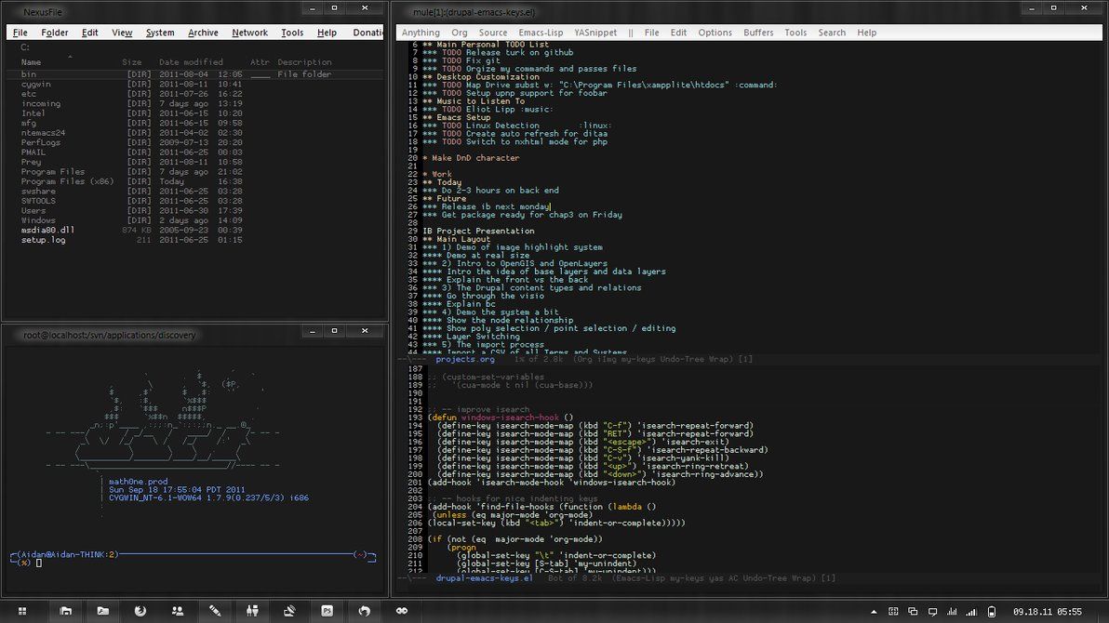Screen dimensions: 1109x623
Task: Launch Firefox from the taskbar
Action: click(140, 611)
